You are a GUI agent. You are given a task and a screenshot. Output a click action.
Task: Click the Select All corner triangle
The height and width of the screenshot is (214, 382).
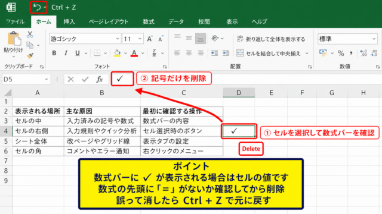point(8,93)
